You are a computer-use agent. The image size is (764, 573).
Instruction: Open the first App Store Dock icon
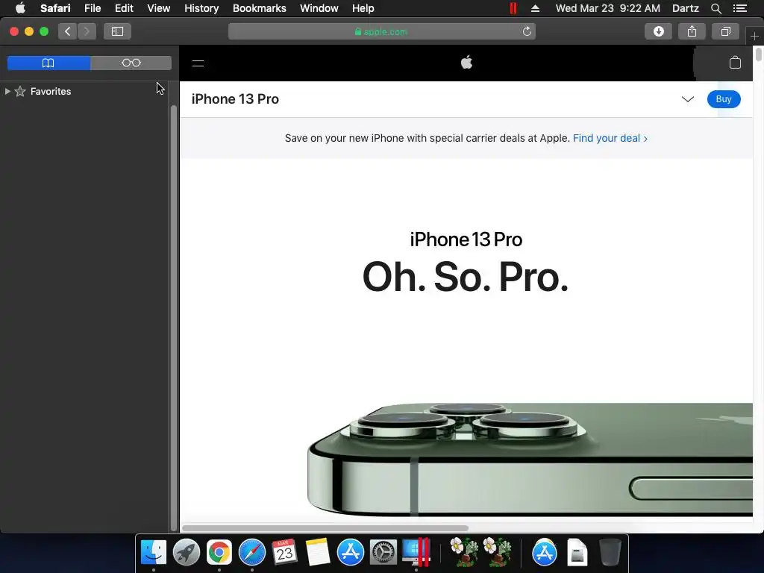point(351,552)
